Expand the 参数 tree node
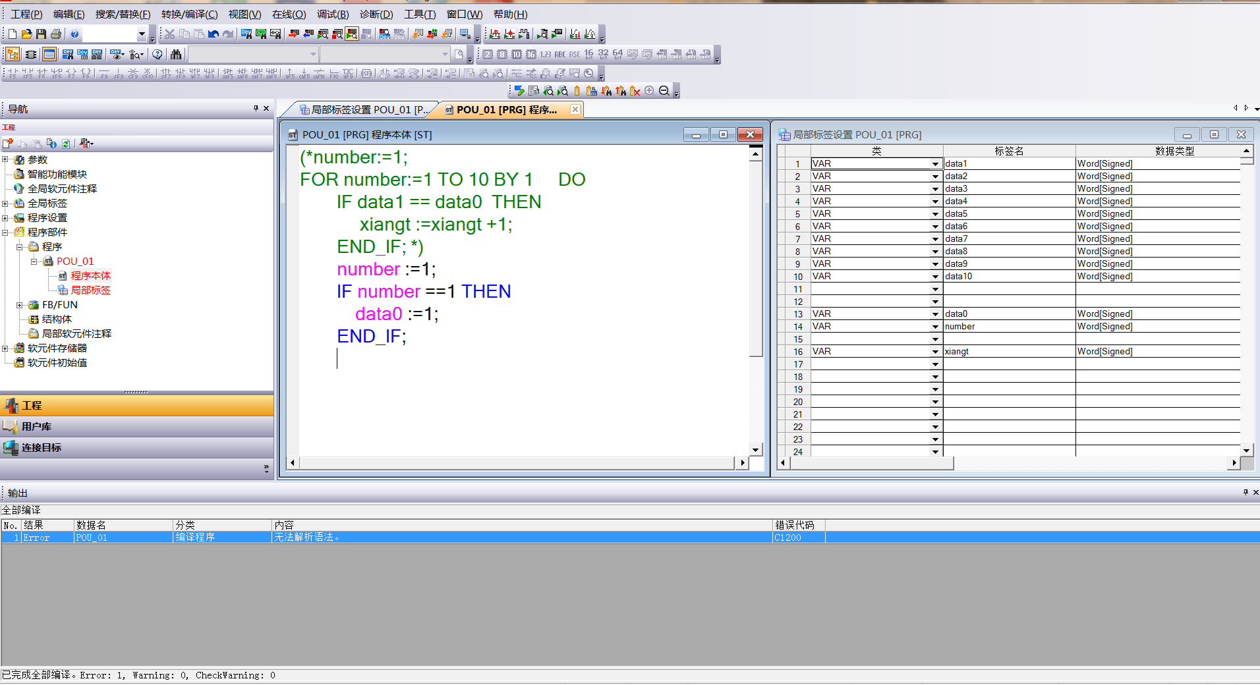This screenshot has height=685, width=1260. pyautogui.click(x=5, y=160)
